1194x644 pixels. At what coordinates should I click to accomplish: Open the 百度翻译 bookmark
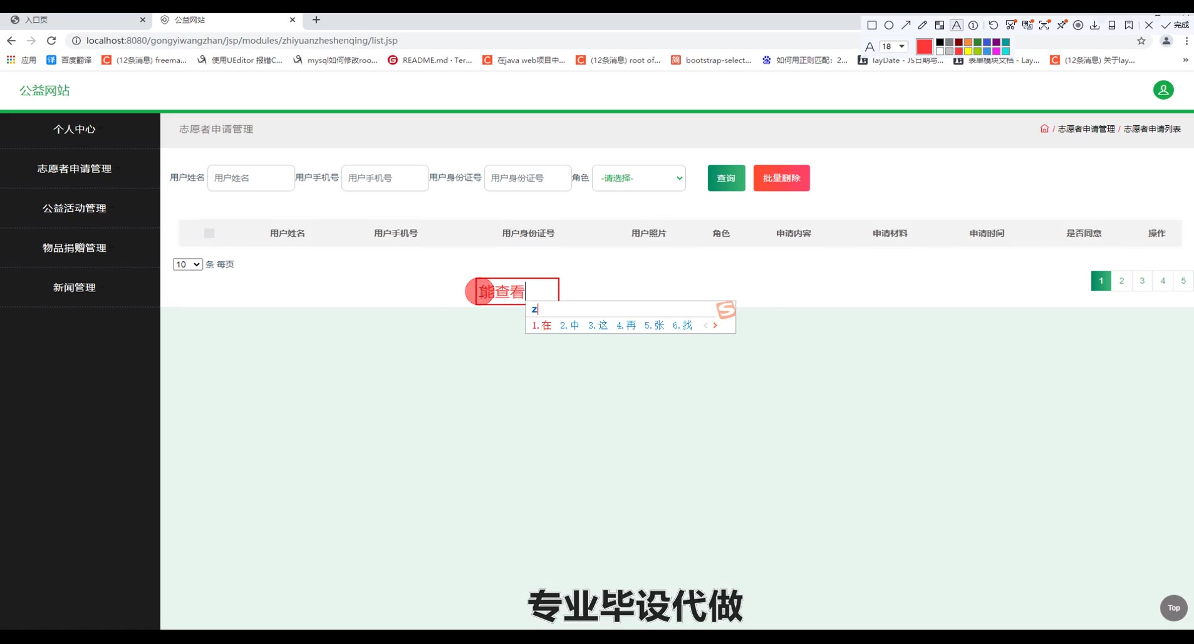click(x=69, y=60)
